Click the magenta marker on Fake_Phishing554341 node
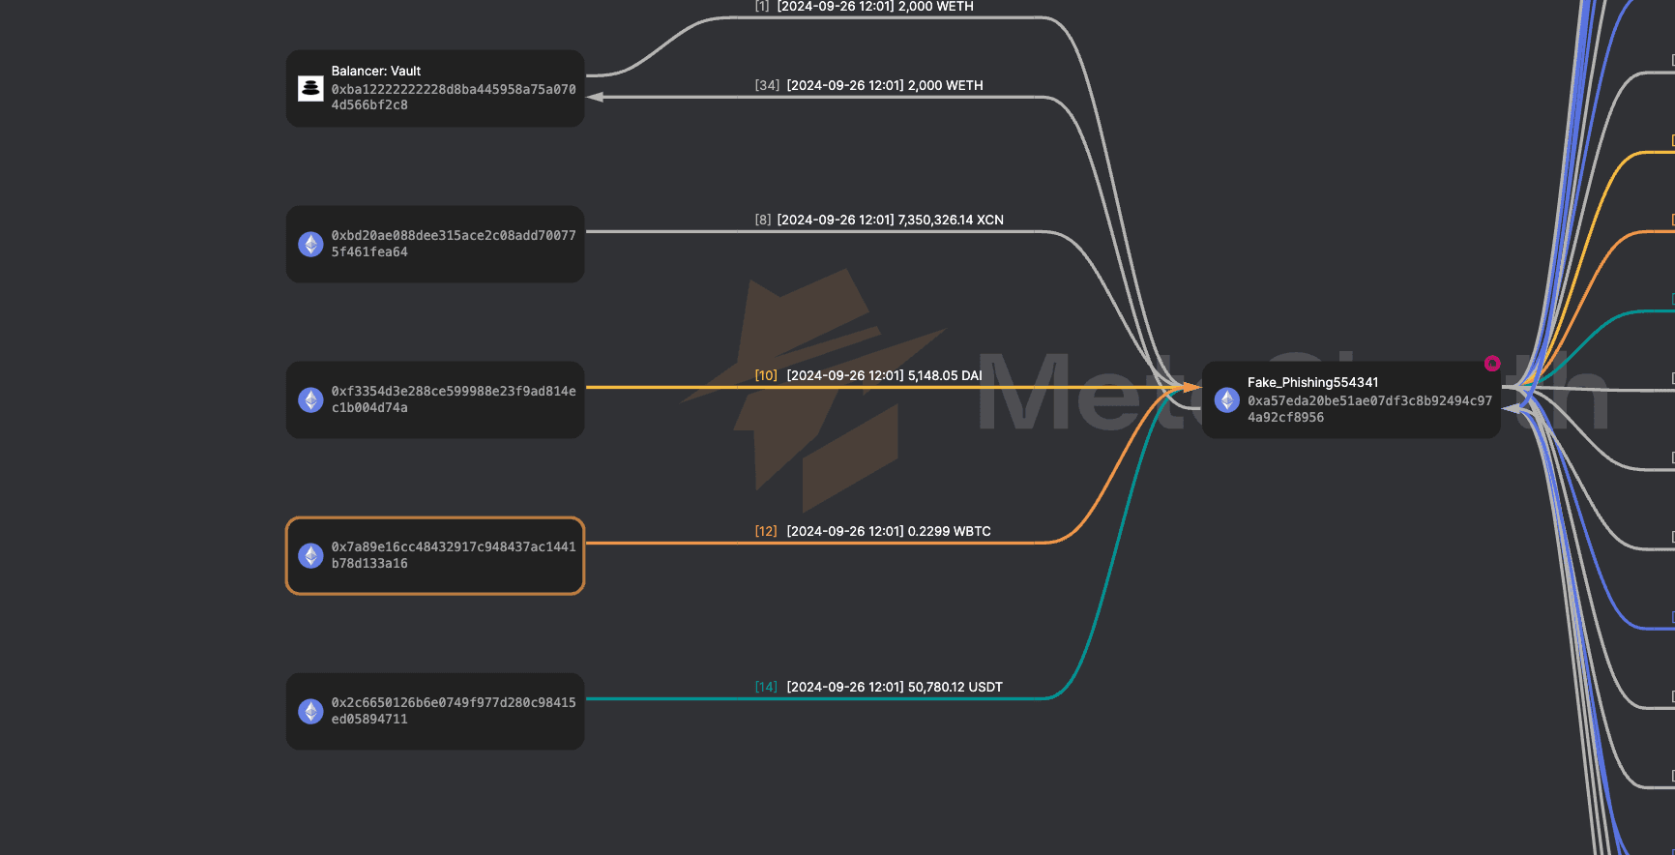Viewport: 1675px width, 855px height. click(x=1492, y=363)
